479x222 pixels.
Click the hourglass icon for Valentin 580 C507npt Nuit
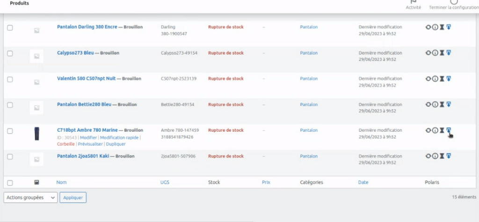point(442,79)
